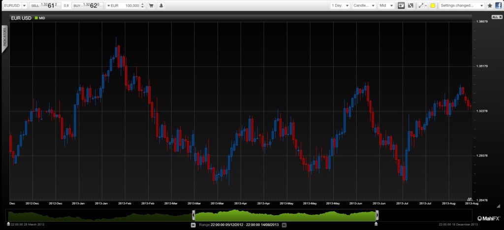
Task: Click the 1.29378 price axis label
Action: click(x=482, y=156)
